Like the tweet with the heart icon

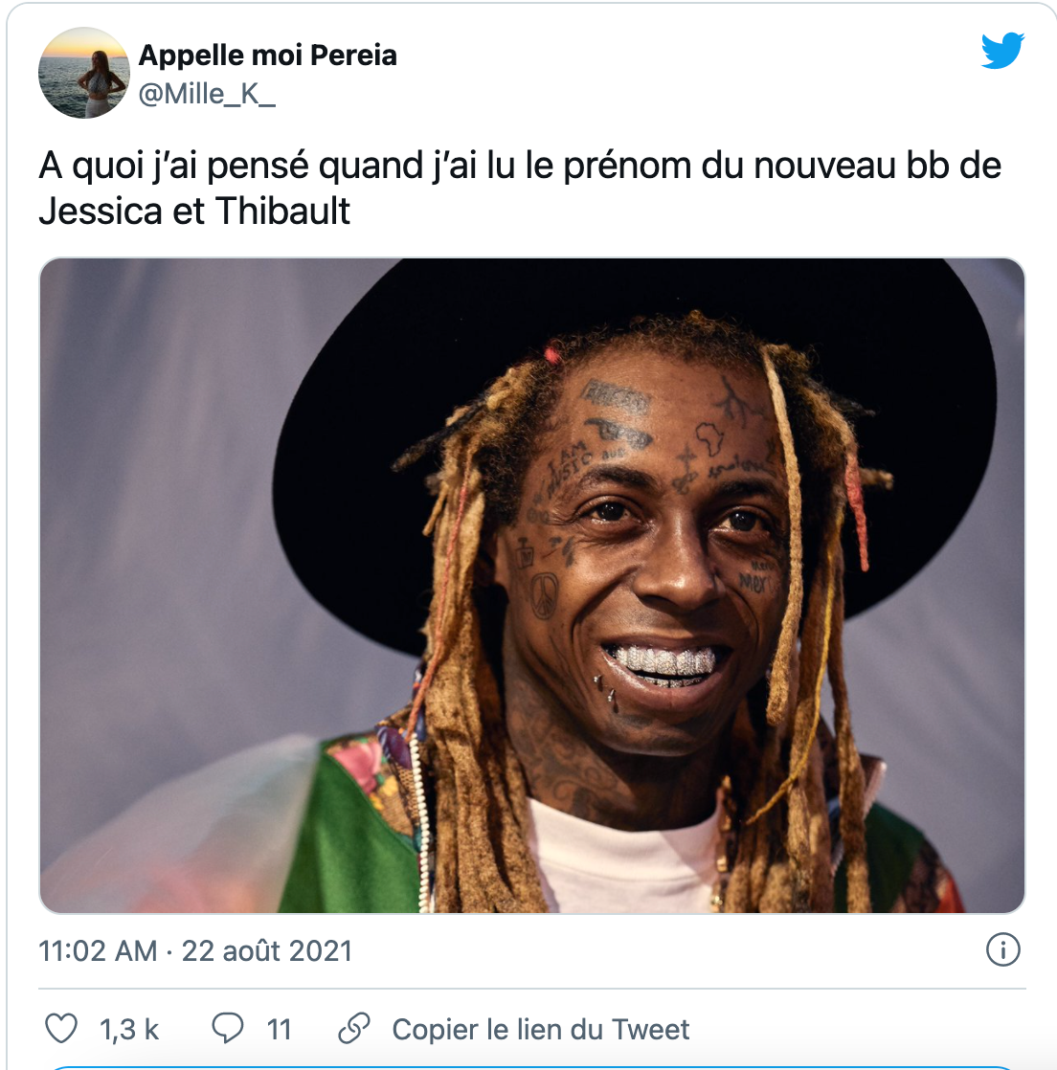60,1029
